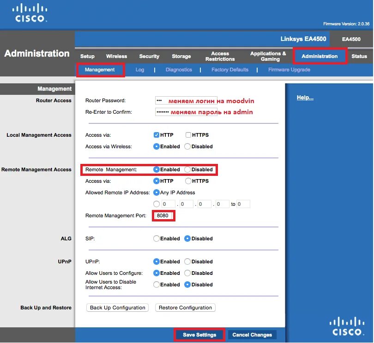Go to Factory Defaults sub-tab
The width and height of the screenshot is (374, 343).
pyautogui.click(x=229, y=70)
